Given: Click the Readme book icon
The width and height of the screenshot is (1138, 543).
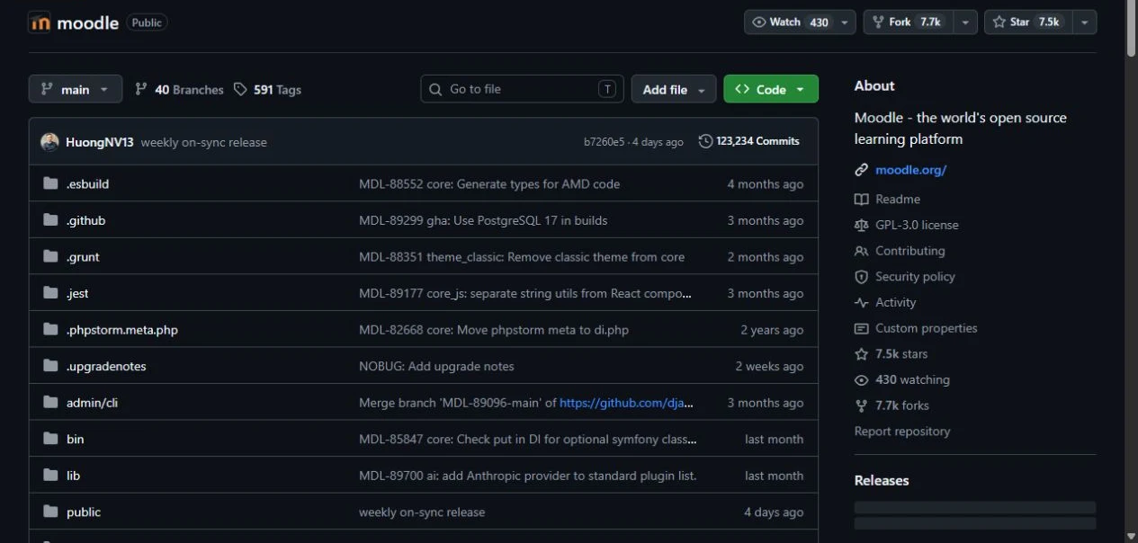Looking at the screenshot, I should point(861,199).
